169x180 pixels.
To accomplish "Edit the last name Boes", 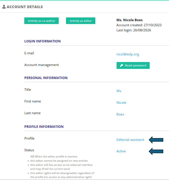I will tap(120, 114).
